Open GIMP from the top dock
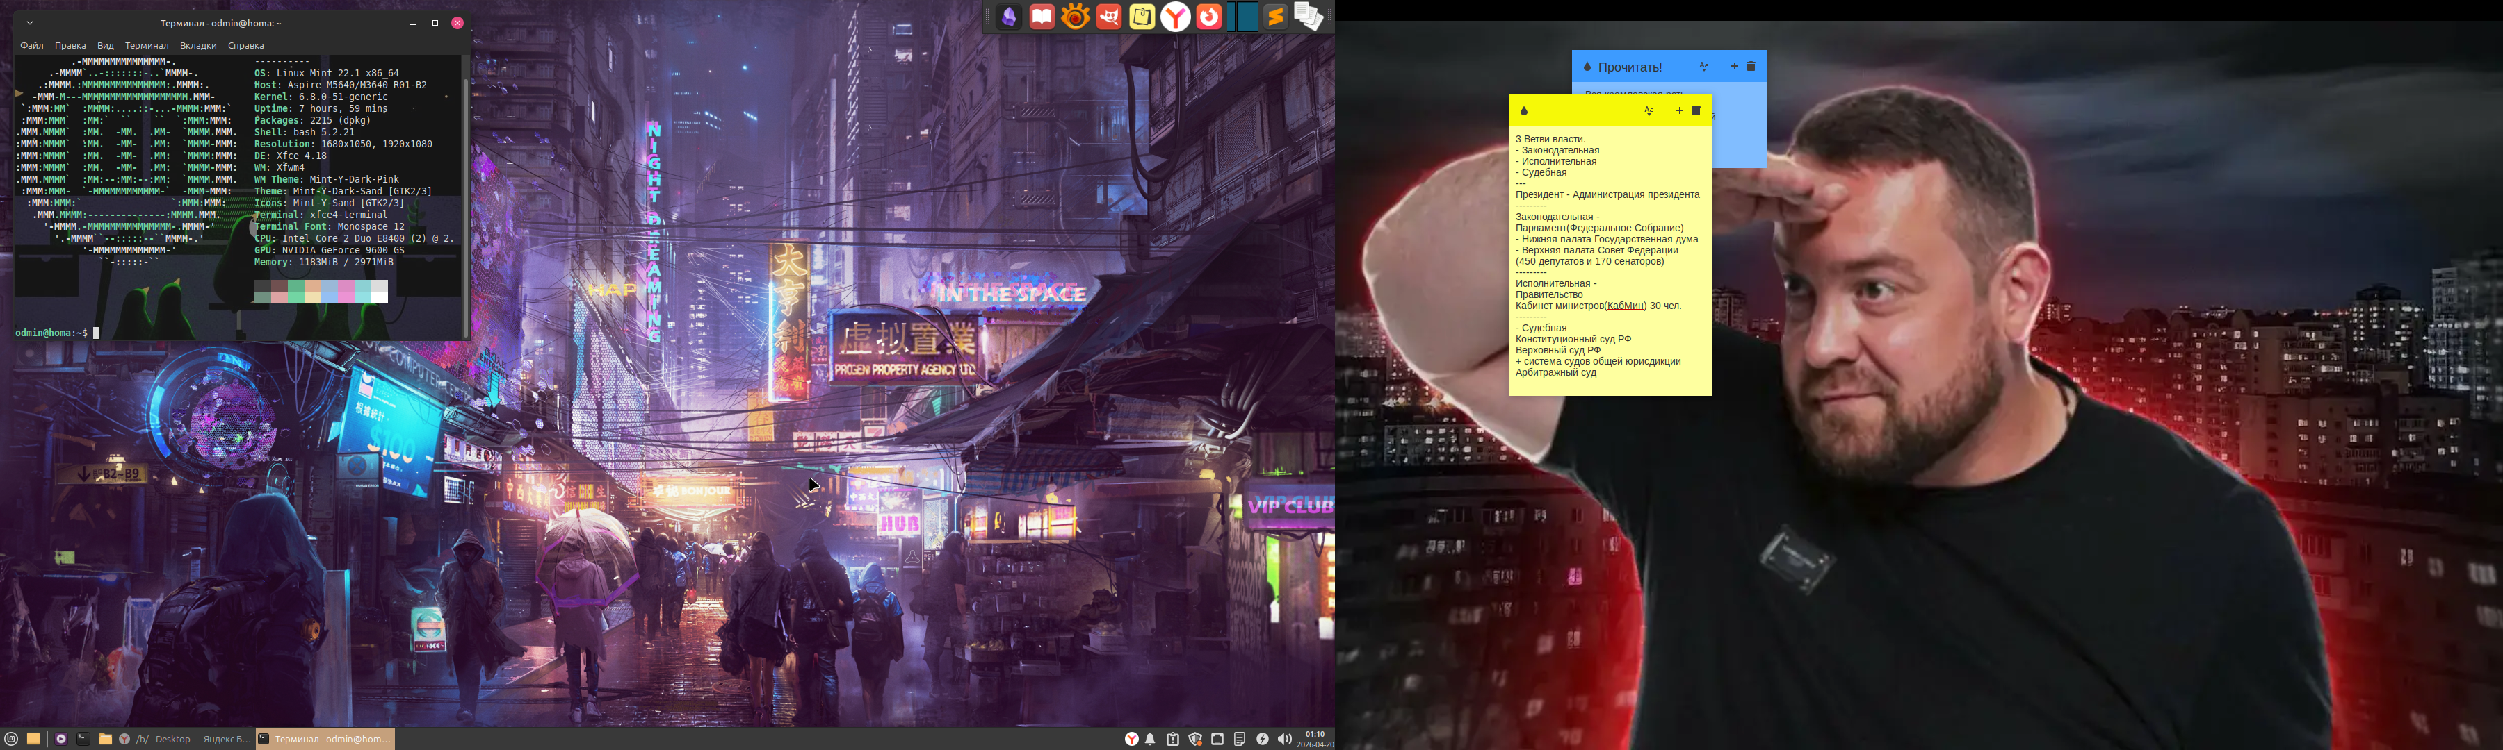The height and width of the screenshot is (750, 2503). pos(1109,17)
